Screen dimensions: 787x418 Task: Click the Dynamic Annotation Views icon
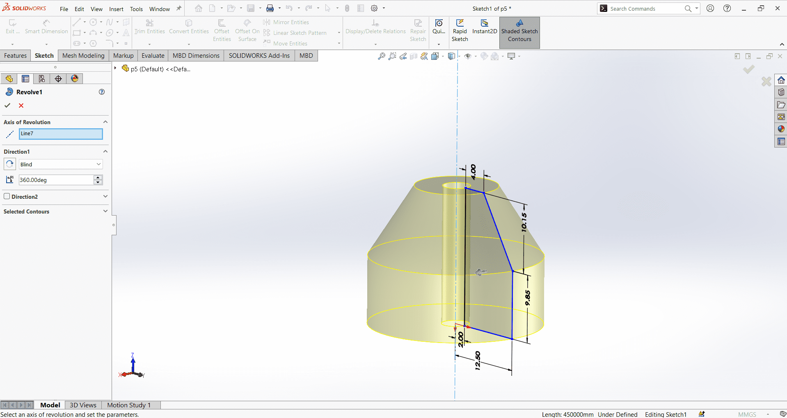tap(424, 56)
